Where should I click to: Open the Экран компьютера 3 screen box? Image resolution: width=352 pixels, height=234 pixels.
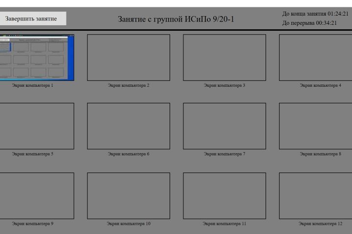pos(224,58)
